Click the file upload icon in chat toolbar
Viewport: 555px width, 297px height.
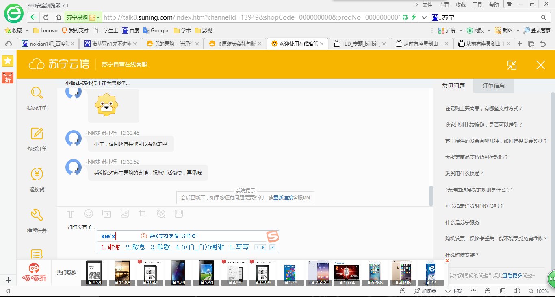pos(106,214)
